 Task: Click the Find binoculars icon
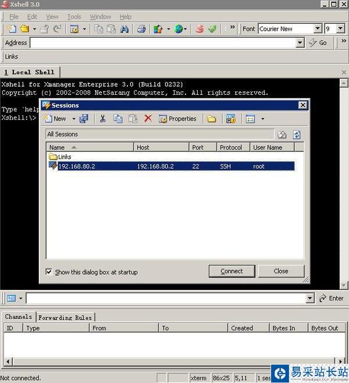(124, 29)
